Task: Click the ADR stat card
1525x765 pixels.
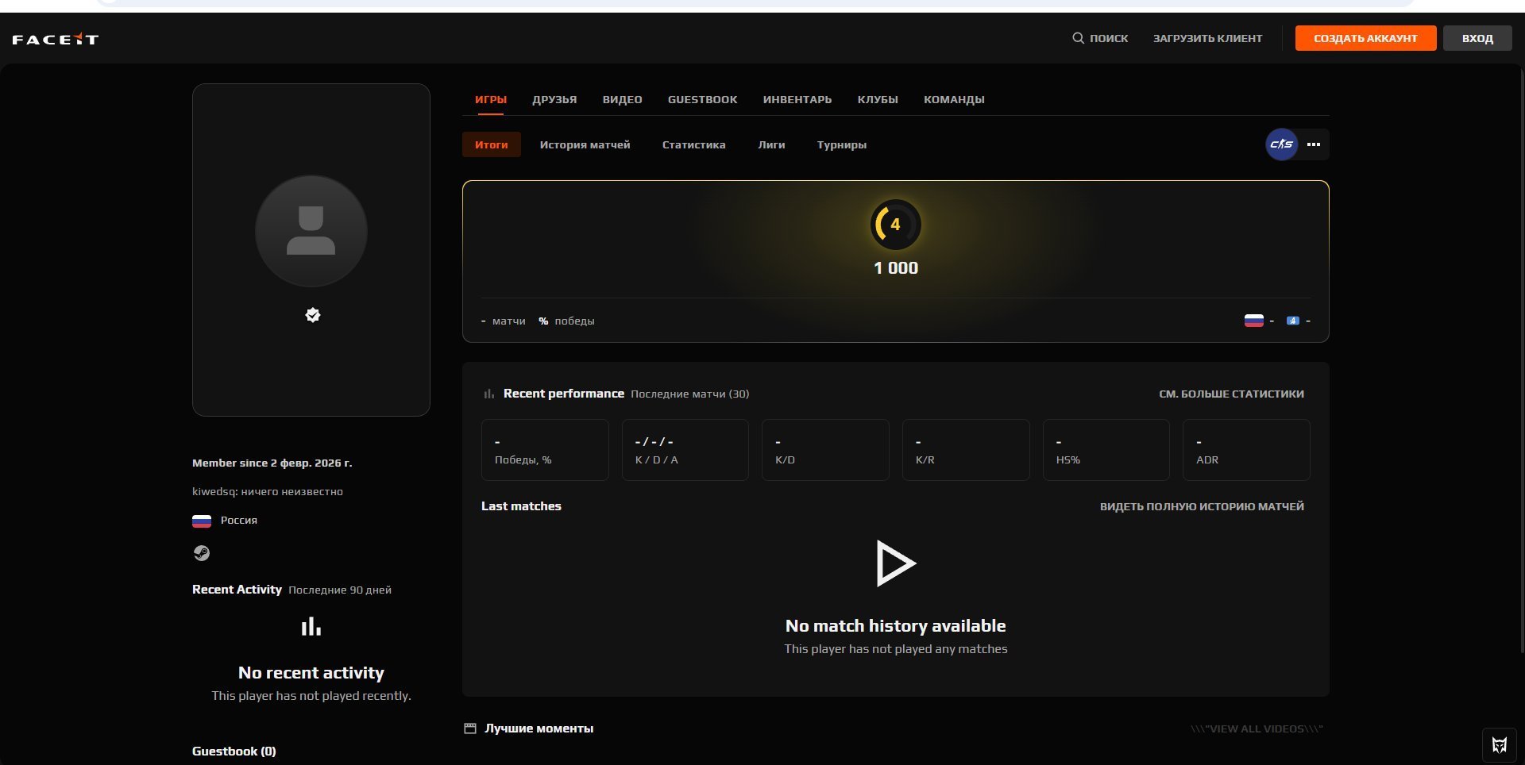Action: [1246, 450]
